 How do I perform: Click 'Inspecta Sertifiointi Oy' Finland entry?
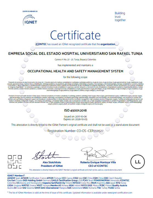click(x=57, y=183)
